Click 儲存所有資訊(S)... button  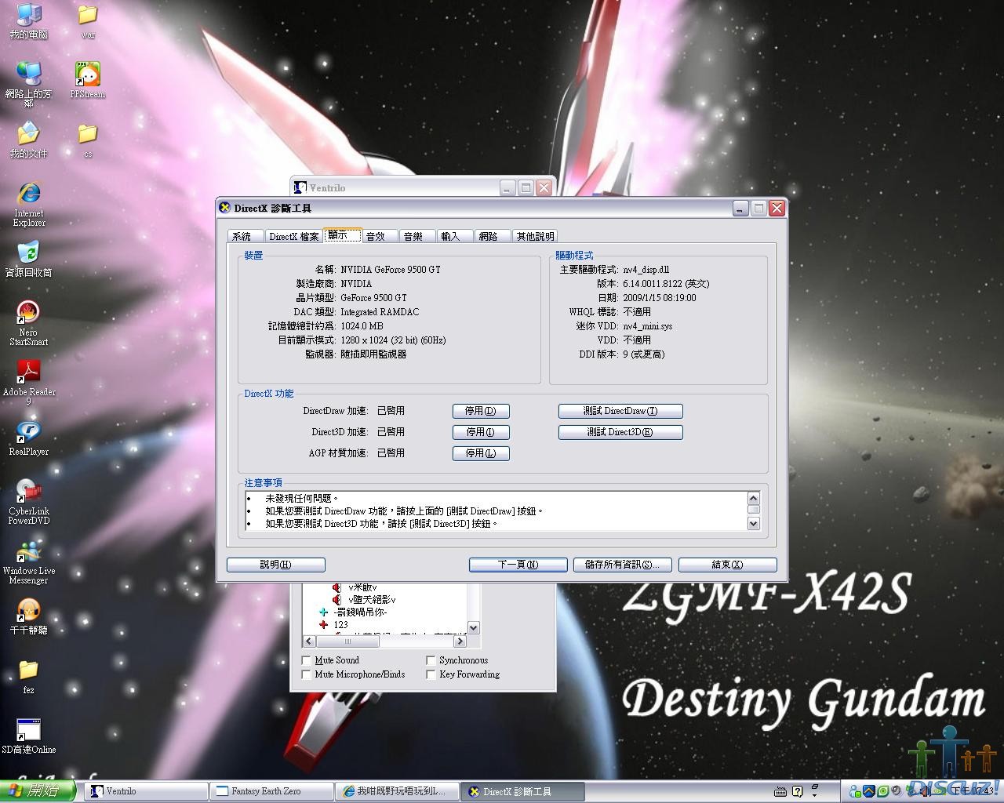[623, 565]
